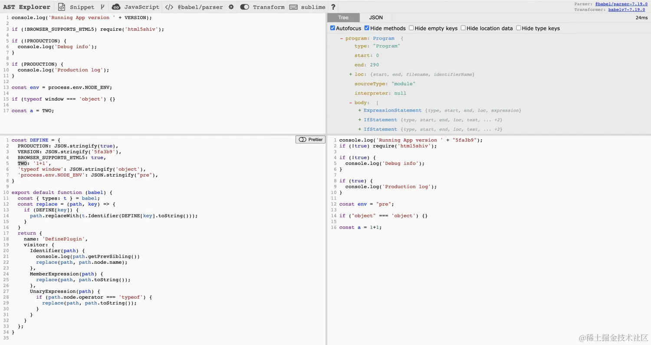Viewport: 651px width, 345px height.
Task: Click the interpreter: null entry
Action: pyautogui.click(x=380, y=93)
